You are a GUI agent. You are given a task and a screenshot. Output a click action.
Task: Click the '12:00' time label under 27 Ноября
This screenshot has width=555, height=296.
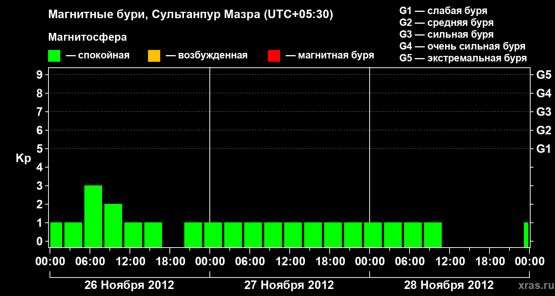point(290,262)
